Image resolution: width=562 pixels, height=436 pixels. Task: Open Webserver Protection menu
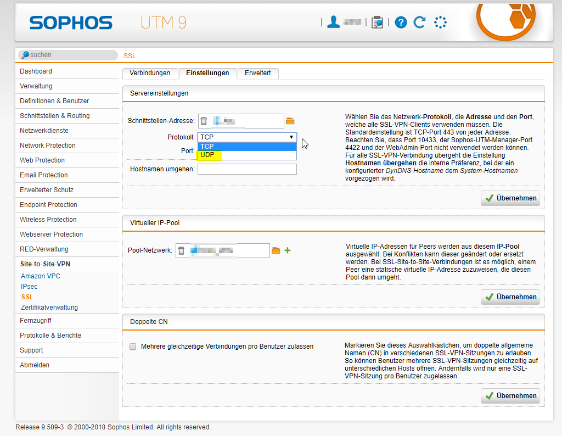pyautogui.click(x=67, y=234)
